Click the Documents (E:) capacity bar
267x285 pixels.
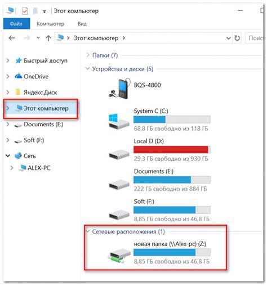coord(172,180)
